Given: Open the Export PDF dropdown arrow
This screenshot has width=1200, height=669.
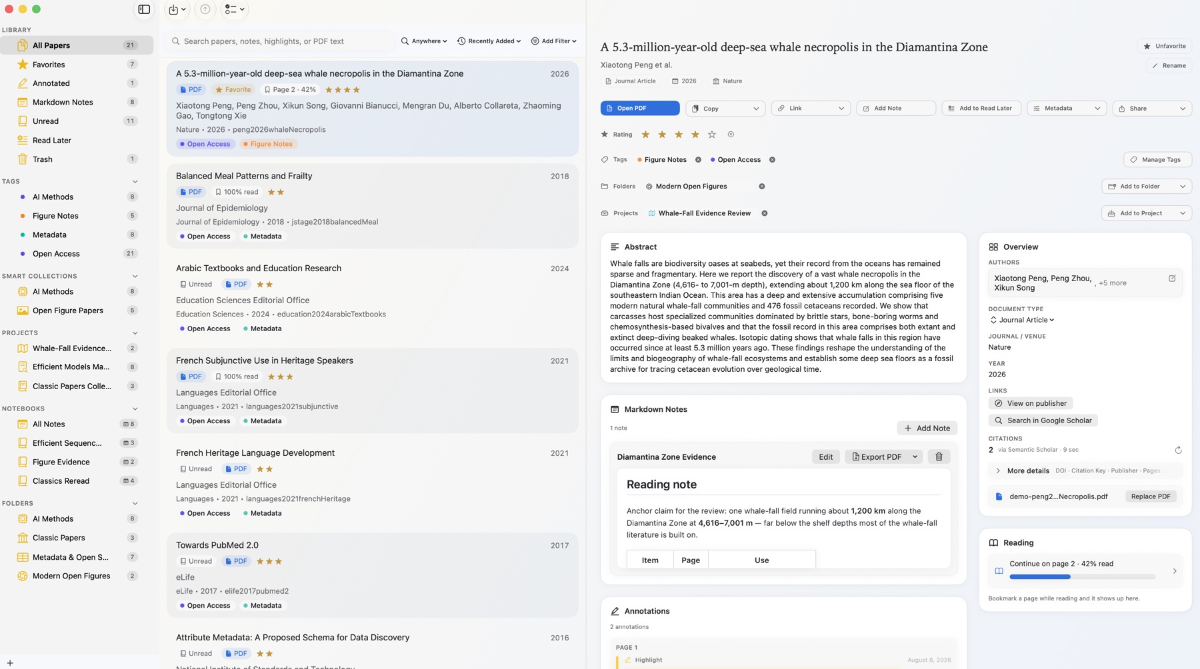Looking at the screenshot, I should (x=915, y=456).
